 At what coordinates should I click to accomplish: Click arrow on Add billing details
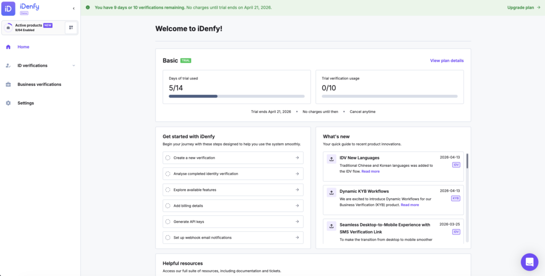(x=297, y=206)
